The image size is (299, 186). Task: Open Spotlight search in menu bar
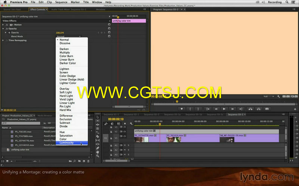tap(287, 2)
